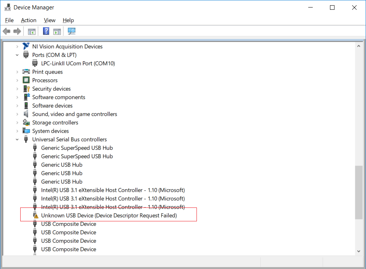Select the "Universal Serial Bus controllers" label
366x269 pixels.
(69, 140)
